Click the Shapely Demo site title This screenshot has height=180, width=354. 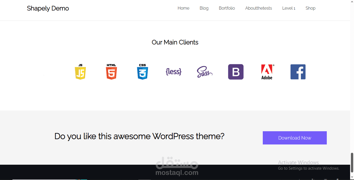click(x=48, y=8)
